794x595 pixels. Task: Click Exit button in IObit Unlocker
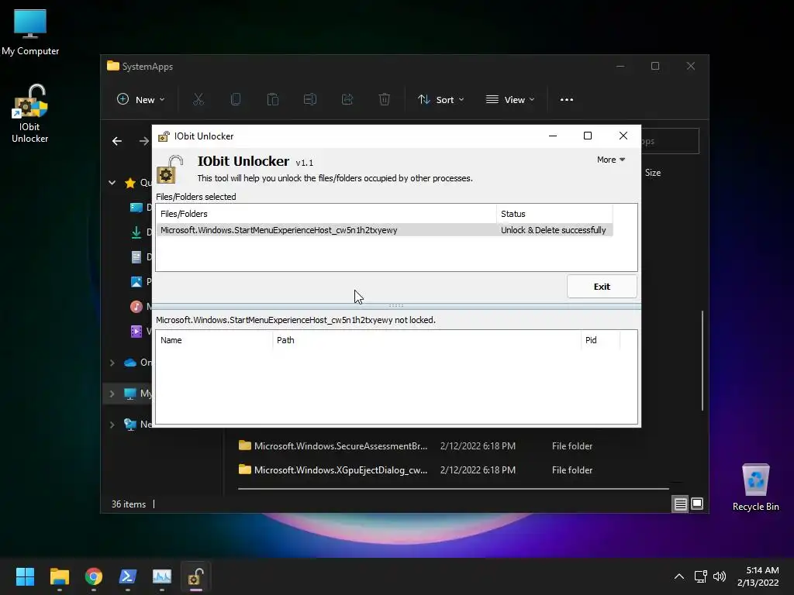[602, 287]
